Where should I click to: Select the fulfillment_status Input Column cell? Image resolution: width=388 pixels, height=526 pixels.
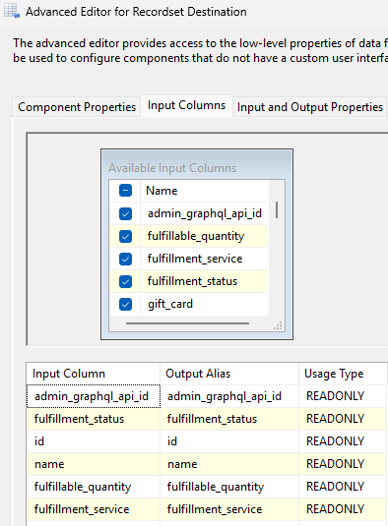pyautogui.click(x=94, y=419)
